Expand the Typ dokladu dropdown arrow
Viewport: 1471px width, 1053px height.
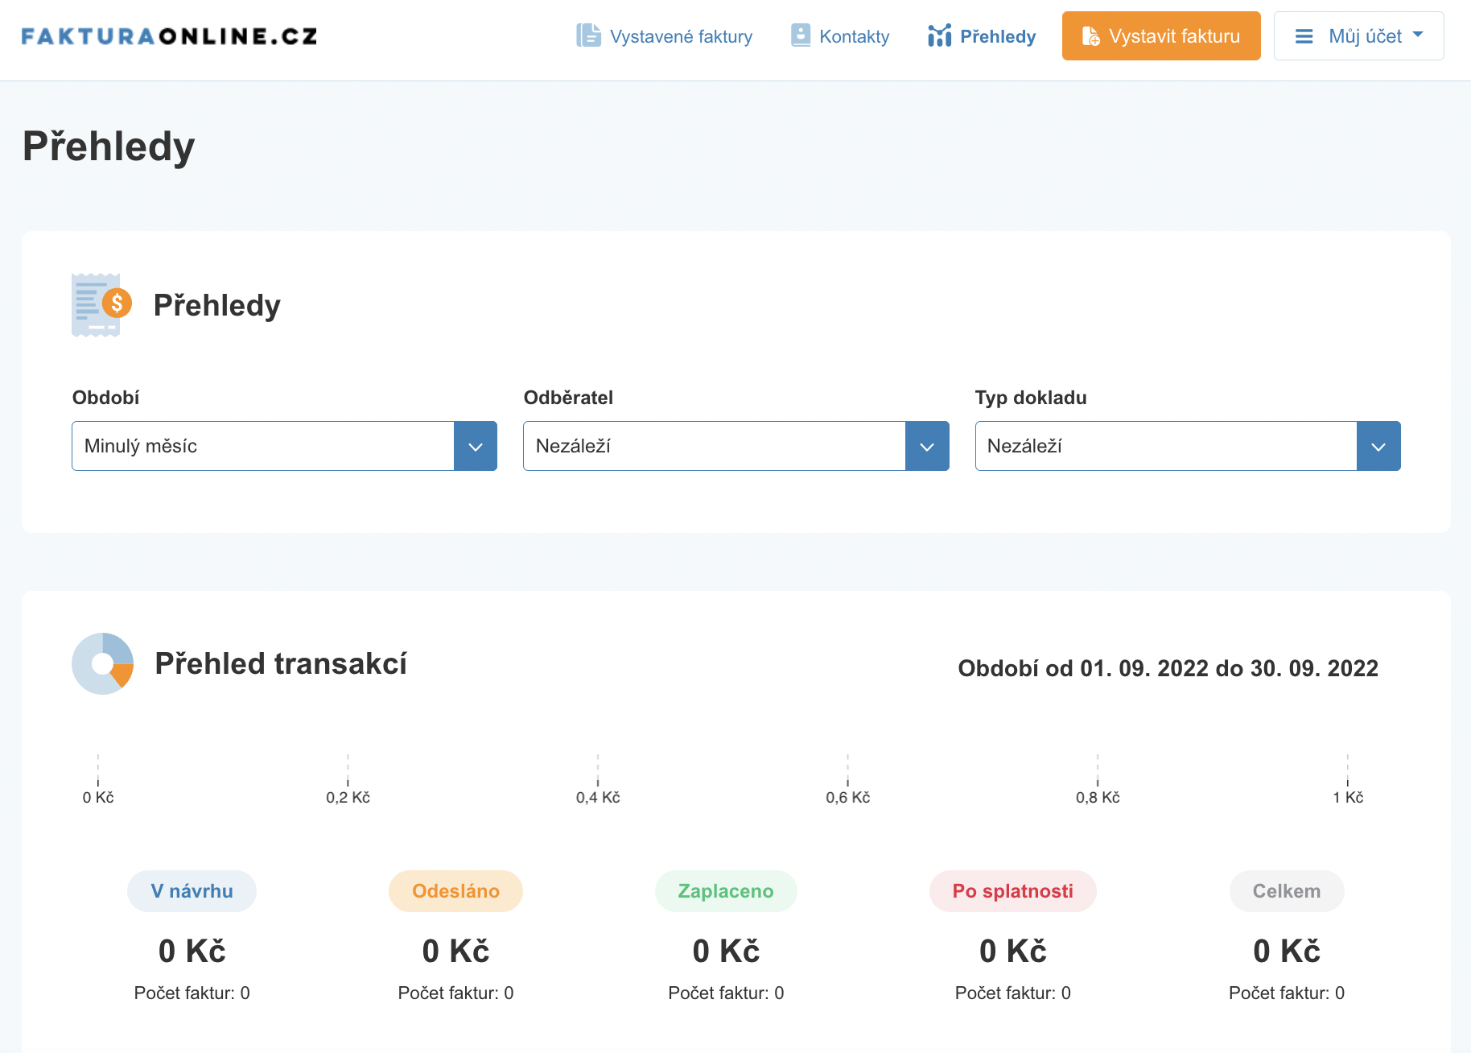click(x=1378, y=446)
